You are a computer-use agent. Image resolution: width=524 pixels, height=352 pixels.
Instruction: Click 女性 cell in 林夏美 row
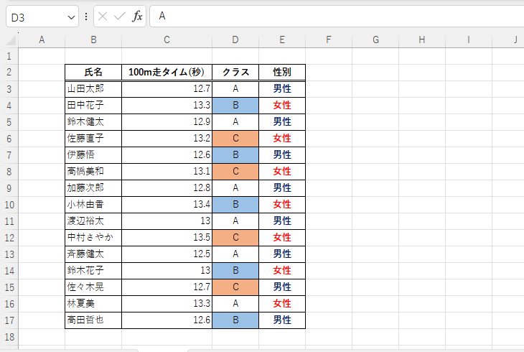click(282, 303)
